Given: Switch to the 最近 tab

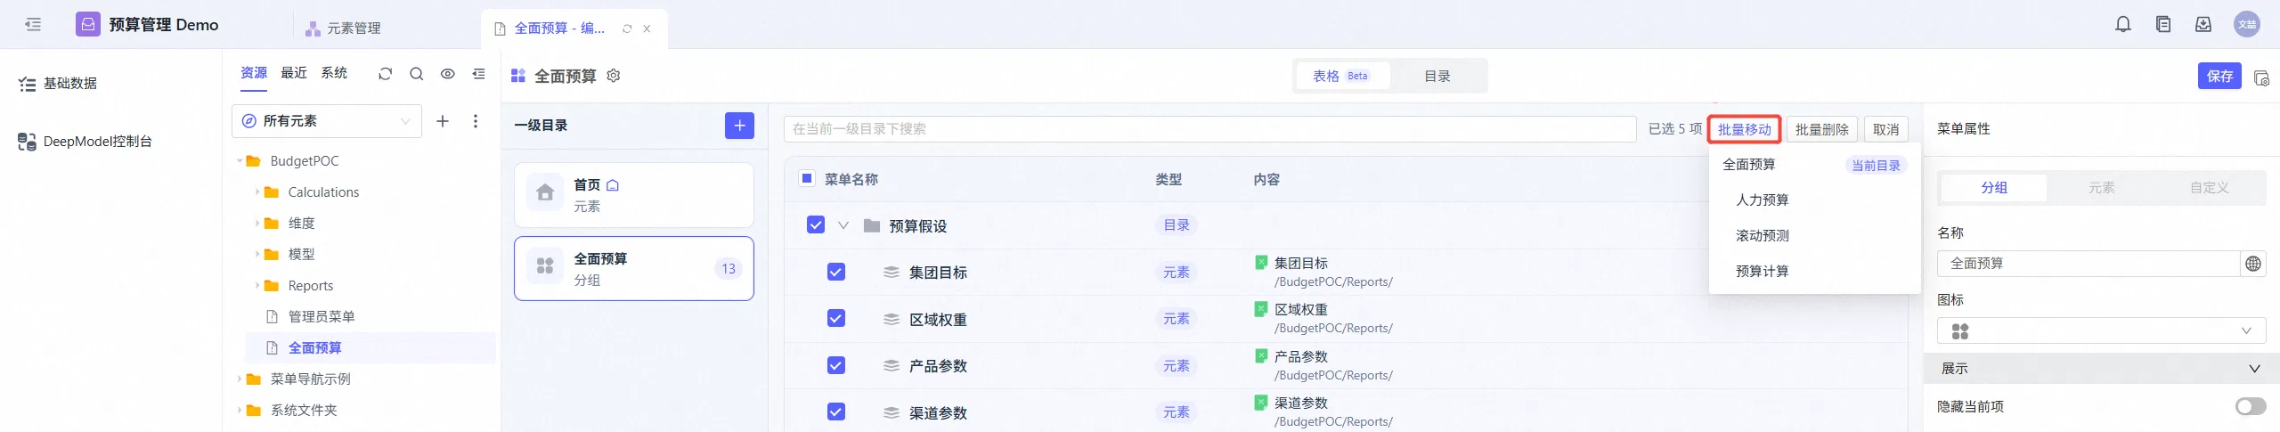Looking at the screenshot, I should pyautogui.click(x=294, y=73).
